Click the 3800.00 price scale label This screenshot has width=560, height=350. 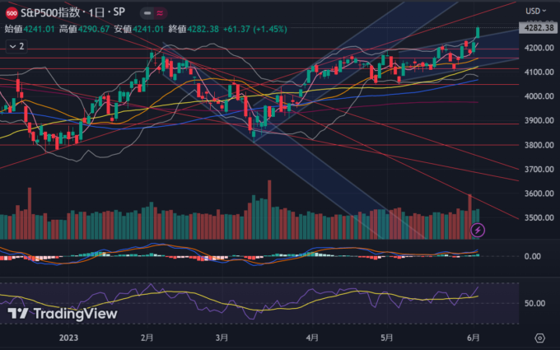(x=537, y=145)
